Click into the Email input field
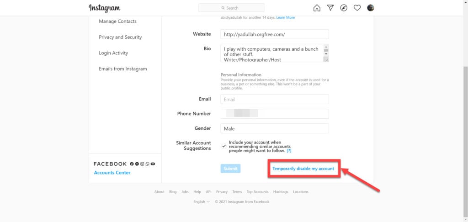468x222 pixels. pos(275,100)
